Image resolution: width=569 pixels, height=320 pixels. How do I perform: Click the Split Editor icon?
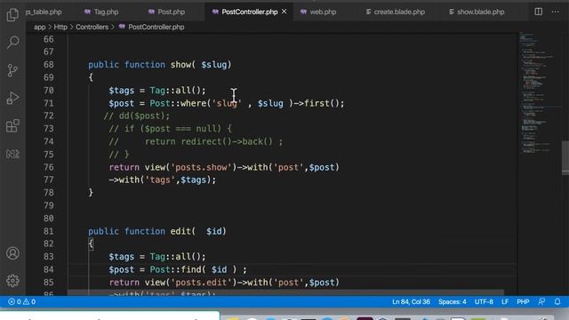539,12
